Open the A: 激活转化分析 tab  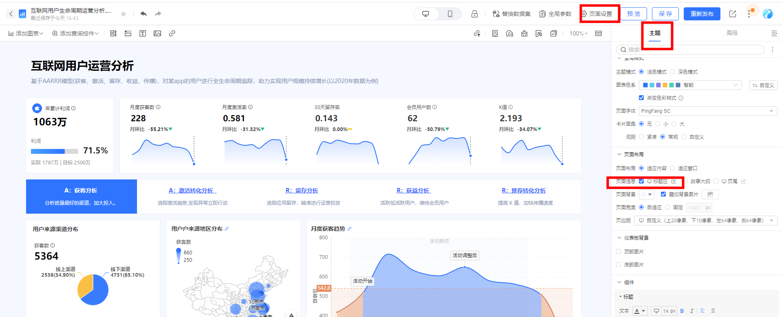[x=192, y=190]
